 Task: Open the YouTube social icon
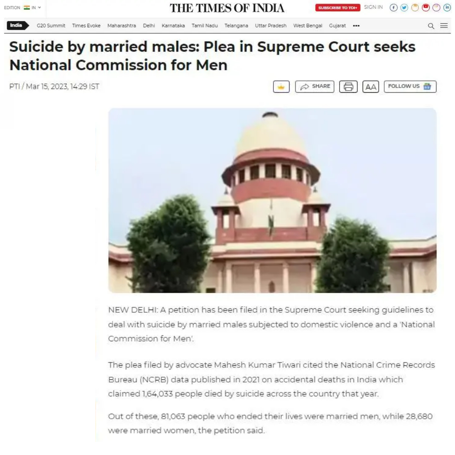pyautogui.click(x=426, y=8)
